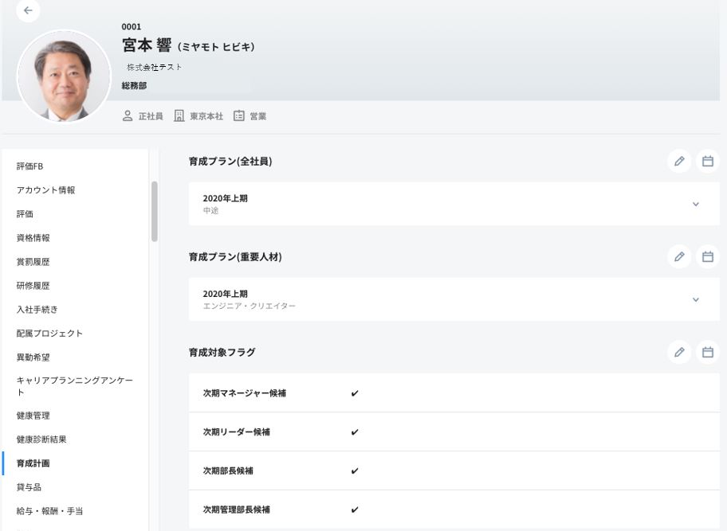The height and width of the screenshot is (531, 727).
Task: Edit 育成プラン(全社員) with pencil icon
Action: pyautogui.click(x=679, y=162)
